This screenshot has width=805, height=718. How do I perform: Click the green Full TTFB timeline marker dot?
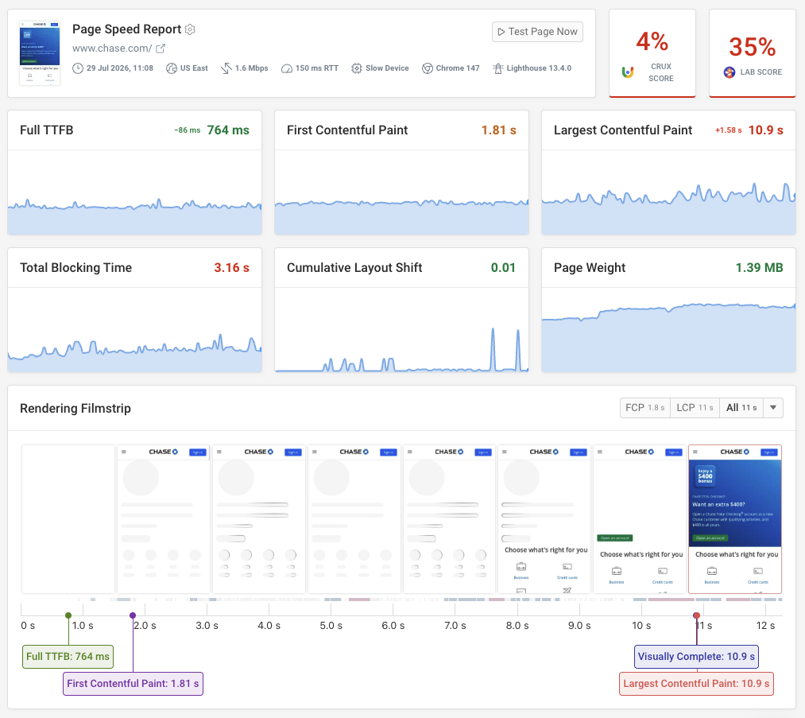pyautogui.click(x=68, y=615)
